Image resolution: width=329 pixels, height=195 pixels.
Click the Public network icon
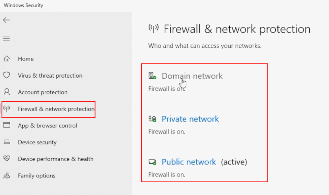(152, 162)
